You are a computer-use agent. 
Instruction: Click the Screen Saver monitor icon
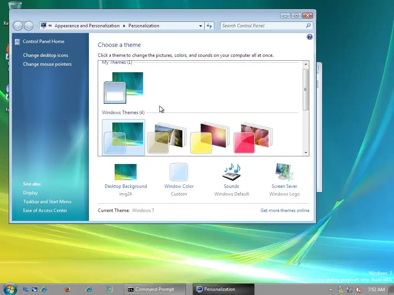click(x=284, y=172)
